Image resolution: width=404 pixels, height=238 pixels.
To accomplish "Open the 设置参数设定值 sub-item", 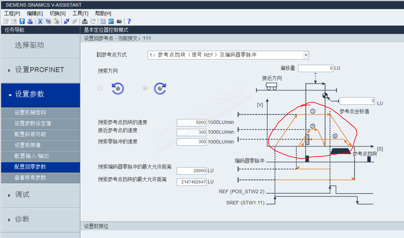I will [40, 123].
